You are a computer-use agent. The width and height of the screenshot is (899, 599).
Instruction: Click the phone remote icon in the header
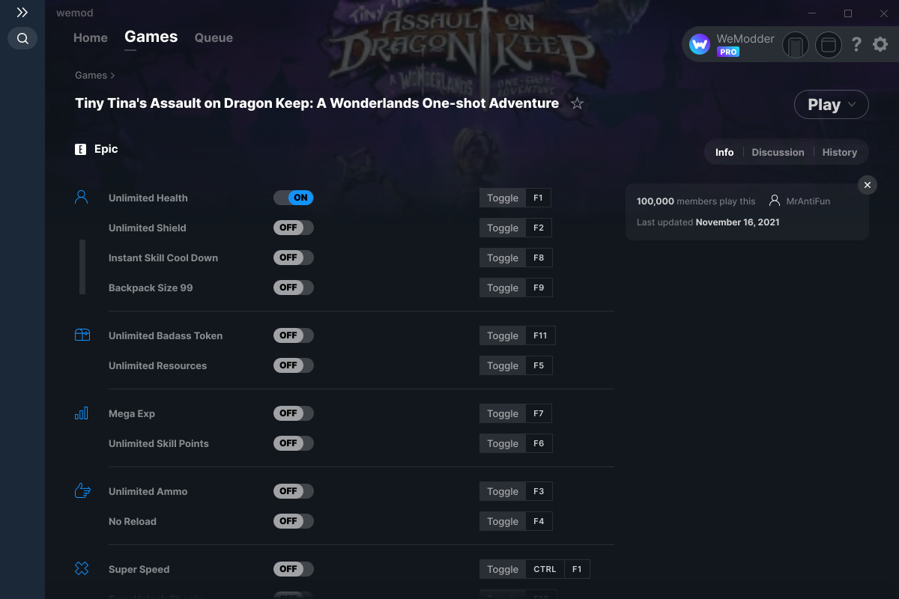click(x=796, y=46)
